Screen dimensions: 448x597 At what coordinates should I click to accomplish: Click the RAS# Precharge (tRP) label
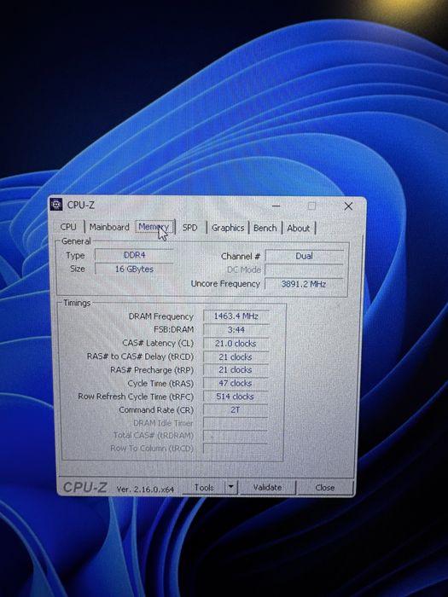click(x=152, y=370)
